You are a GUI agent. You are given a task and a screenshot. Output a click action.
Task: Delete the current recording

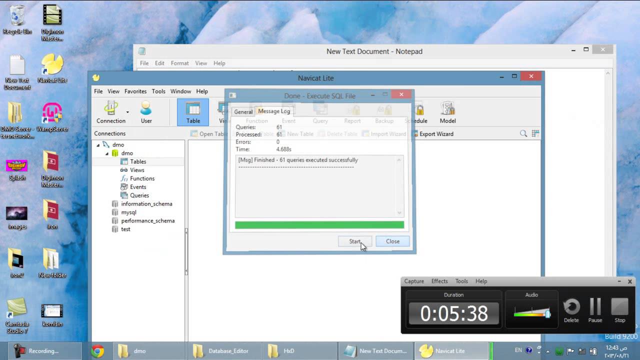[571, 310]
